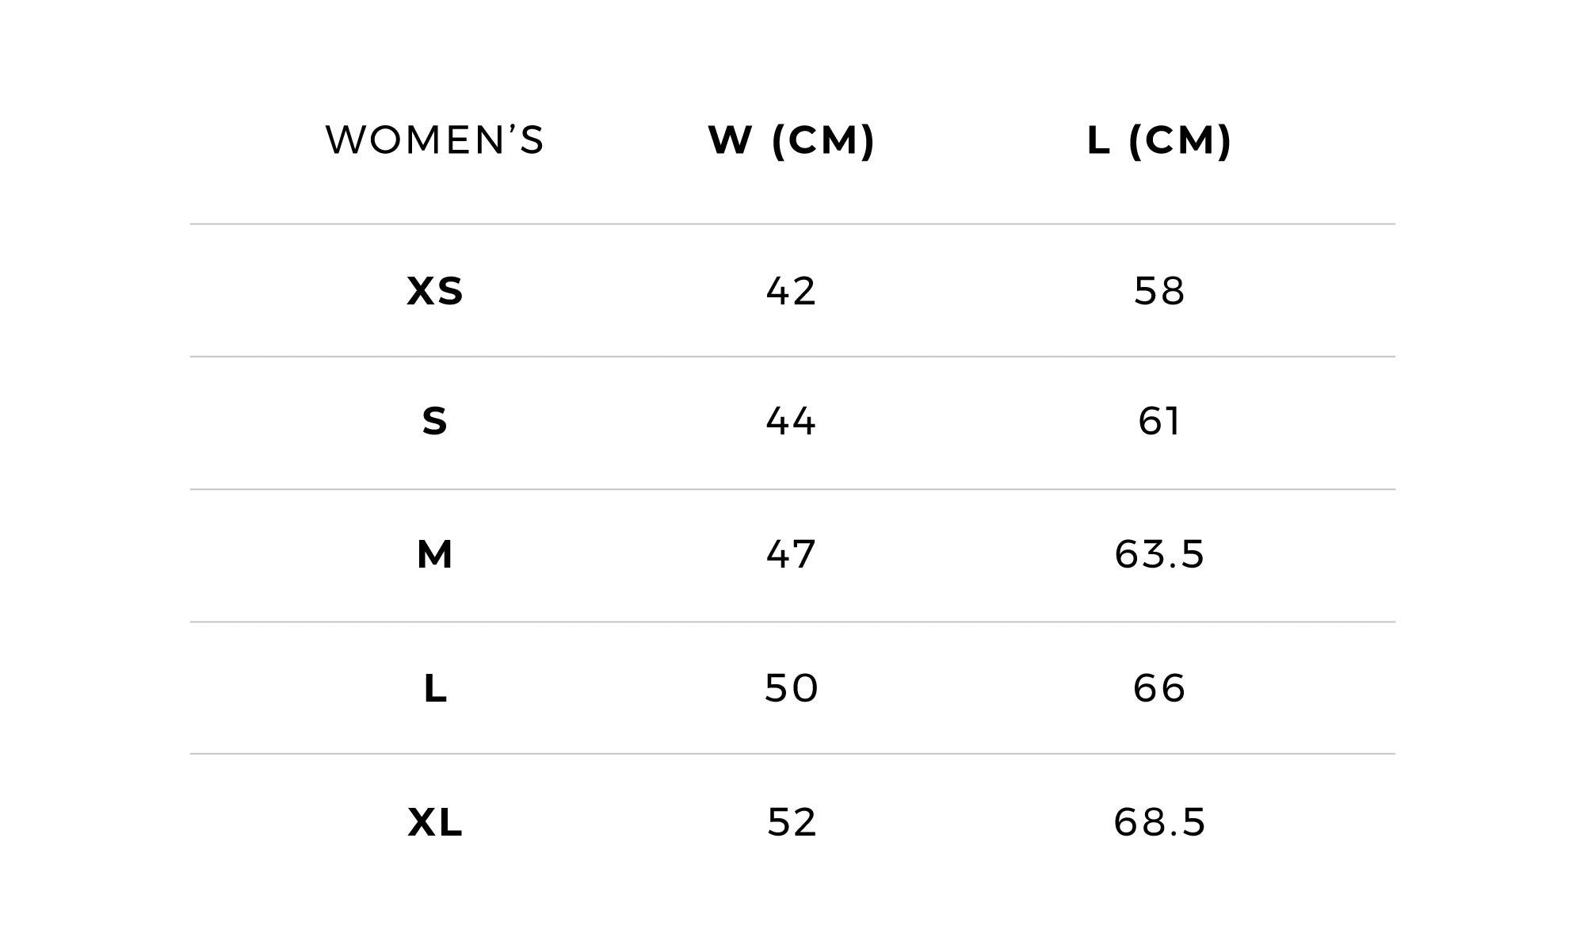Viewport: 1584px width, 926px height.
Task: Pick the M width value 47
Action: click(791, 554)
